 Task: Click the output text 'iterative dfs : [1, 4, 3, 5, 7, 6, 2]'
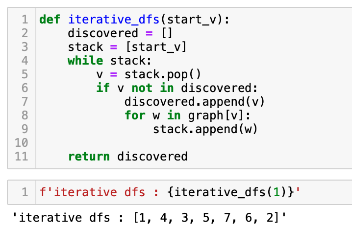[150, 218]
